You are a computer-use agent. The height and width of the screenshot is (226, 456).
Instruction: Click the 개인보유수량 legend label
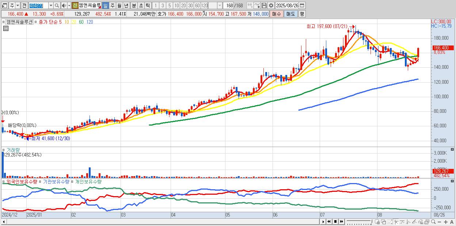pos(88,181)
